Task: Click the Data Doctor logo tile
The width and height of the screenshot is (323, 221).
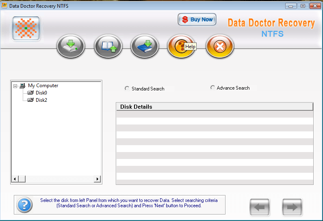Action: pos(26,28)
